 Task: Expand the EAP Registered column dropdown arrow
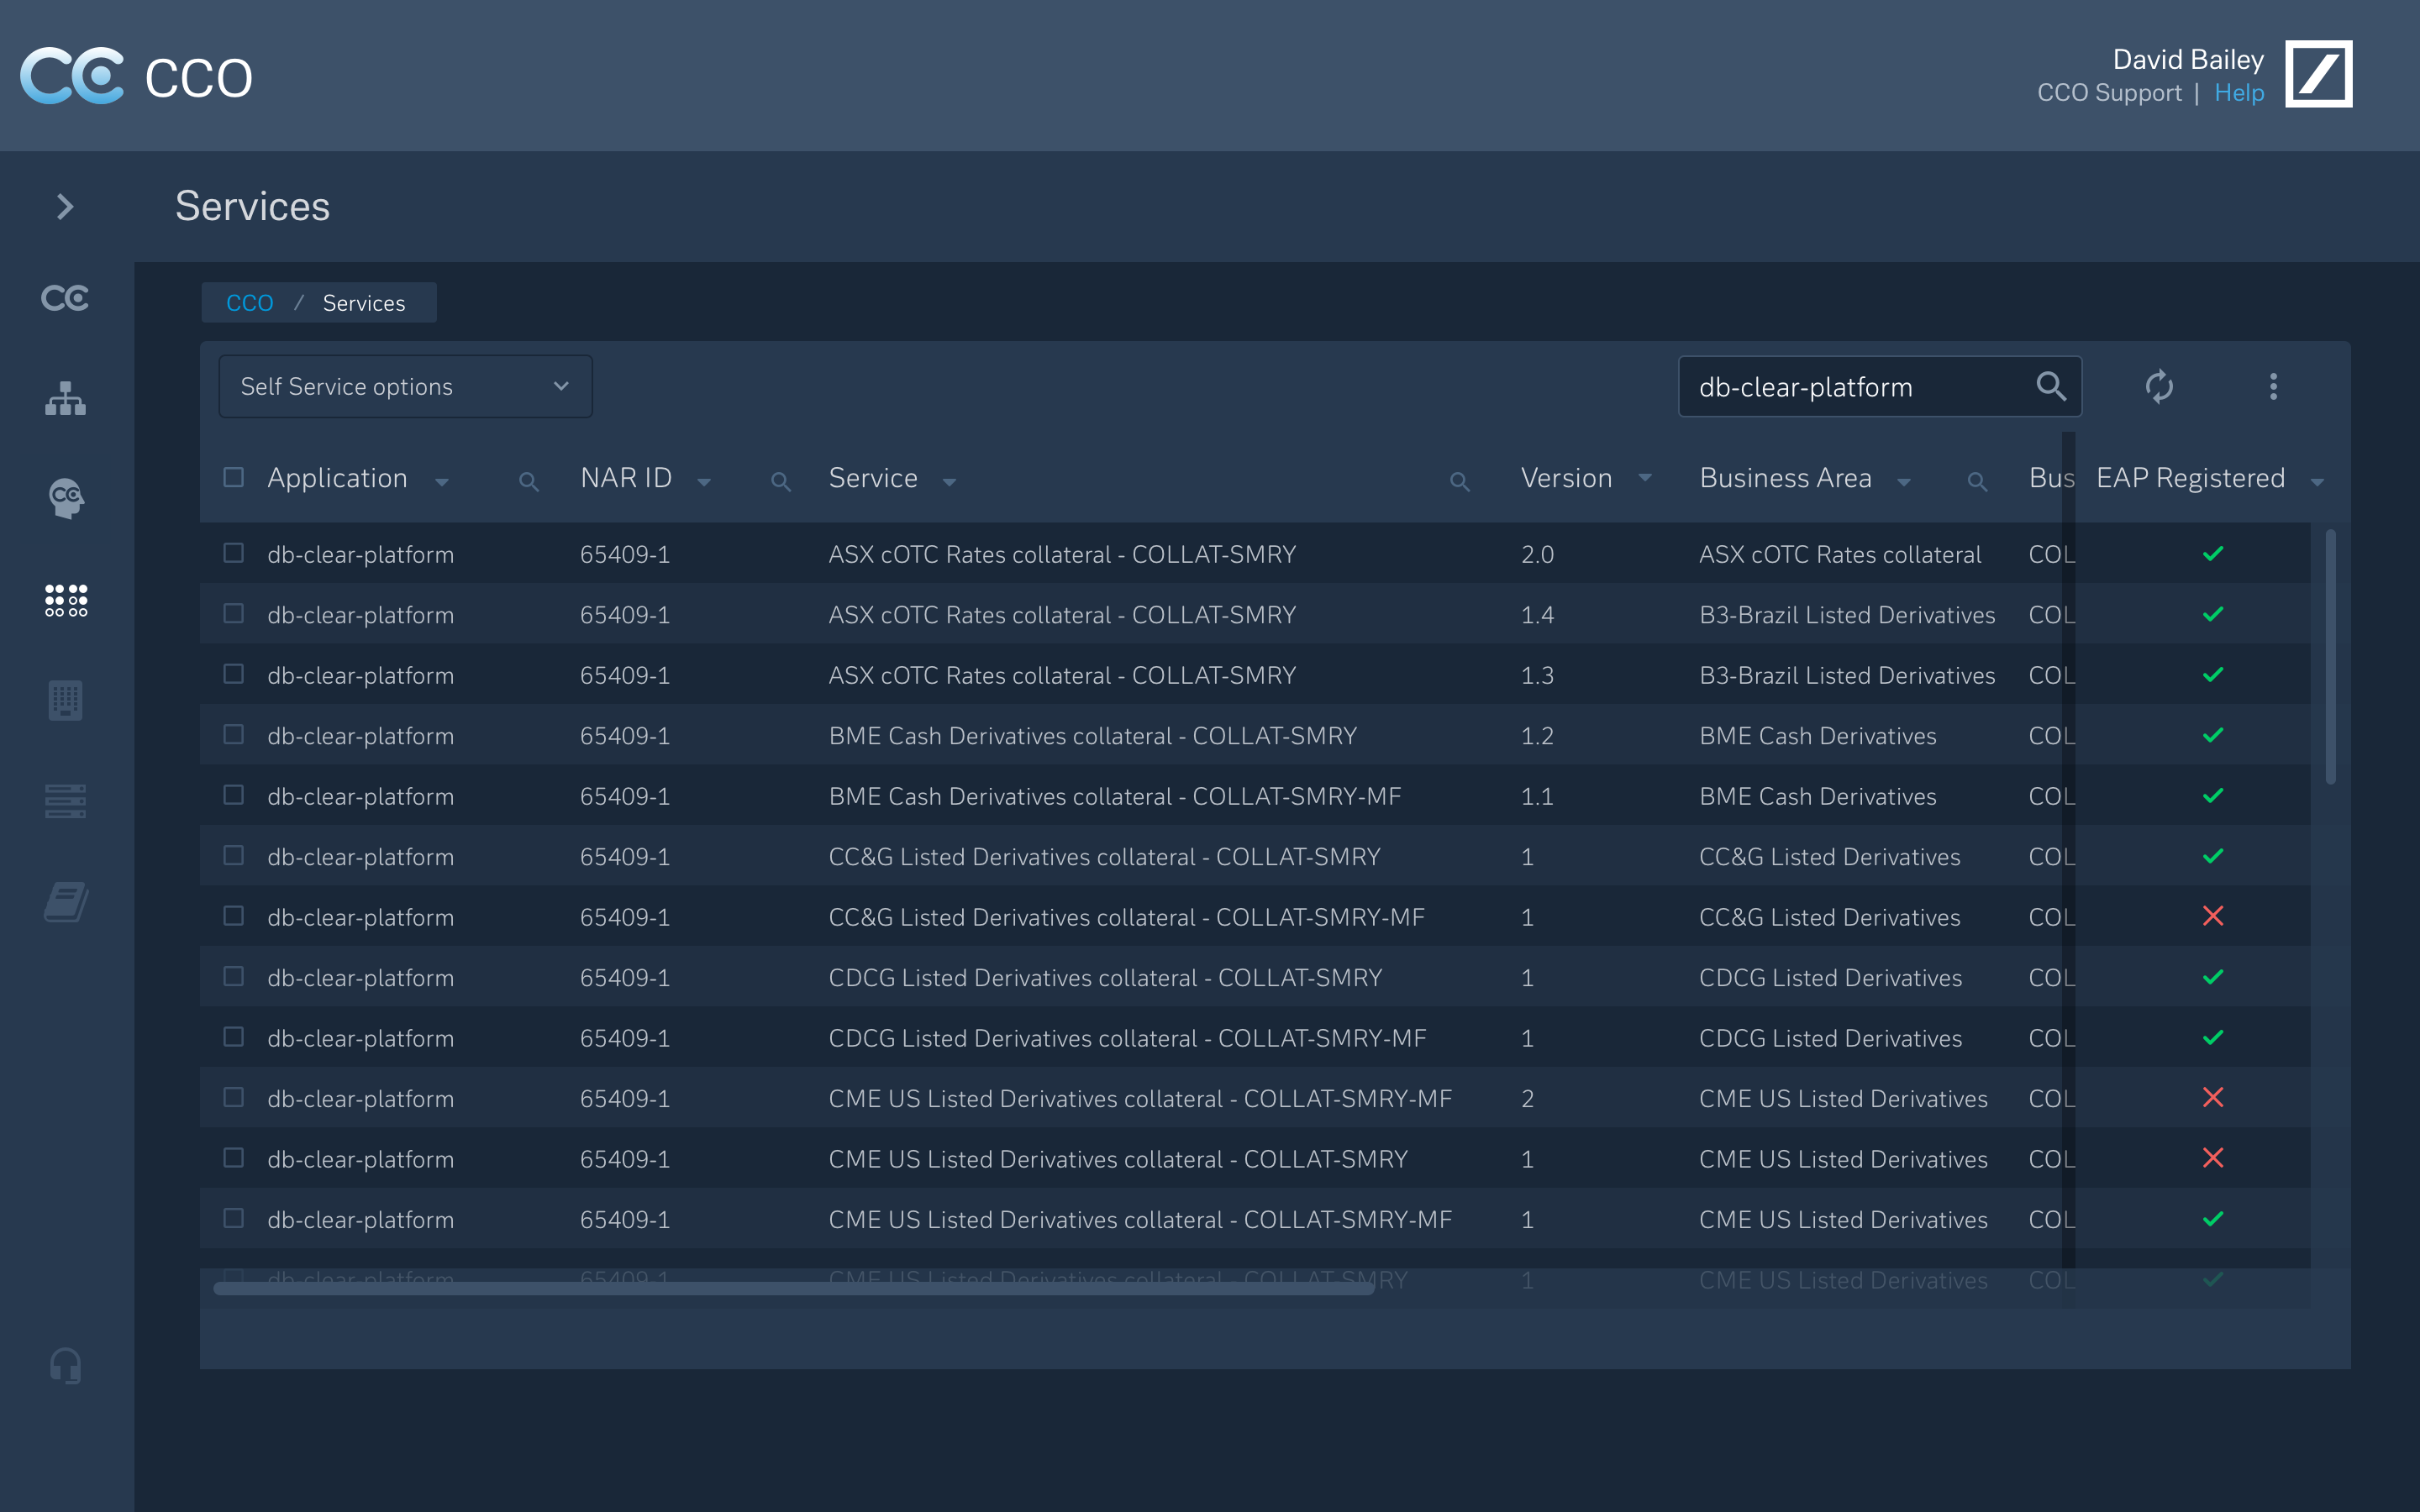[x=2317, y=482]
